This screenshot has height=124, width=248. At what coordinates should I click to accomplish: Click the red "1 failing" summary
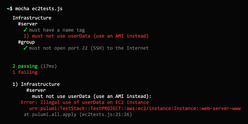pos(25,72)
